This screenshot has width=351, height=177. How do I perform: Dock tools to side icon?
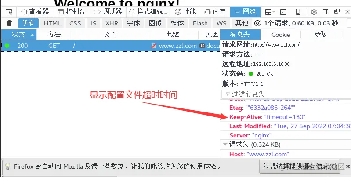[x=326, y=11]
